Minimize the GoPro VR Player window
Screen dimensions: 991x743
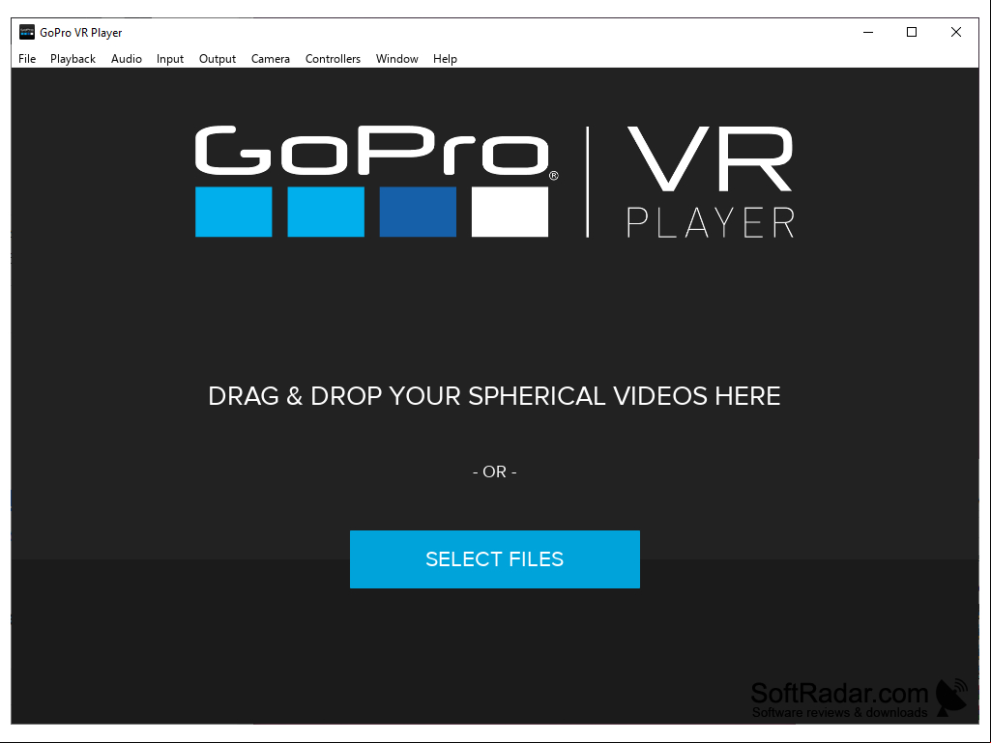pos(868,32)
